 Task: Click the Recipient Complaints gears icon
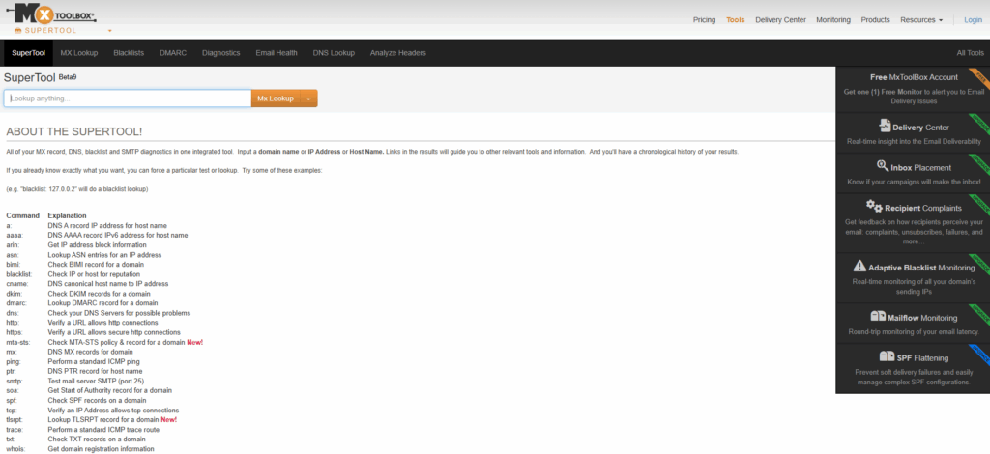874,206
